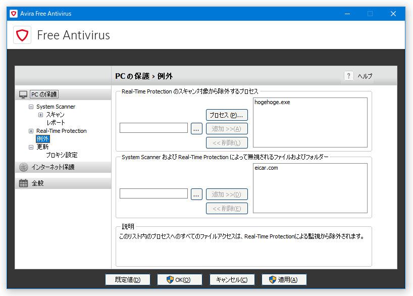Select 更新 in the tree
This screenshot has height=296, width=413.
[x=42, y=147]
